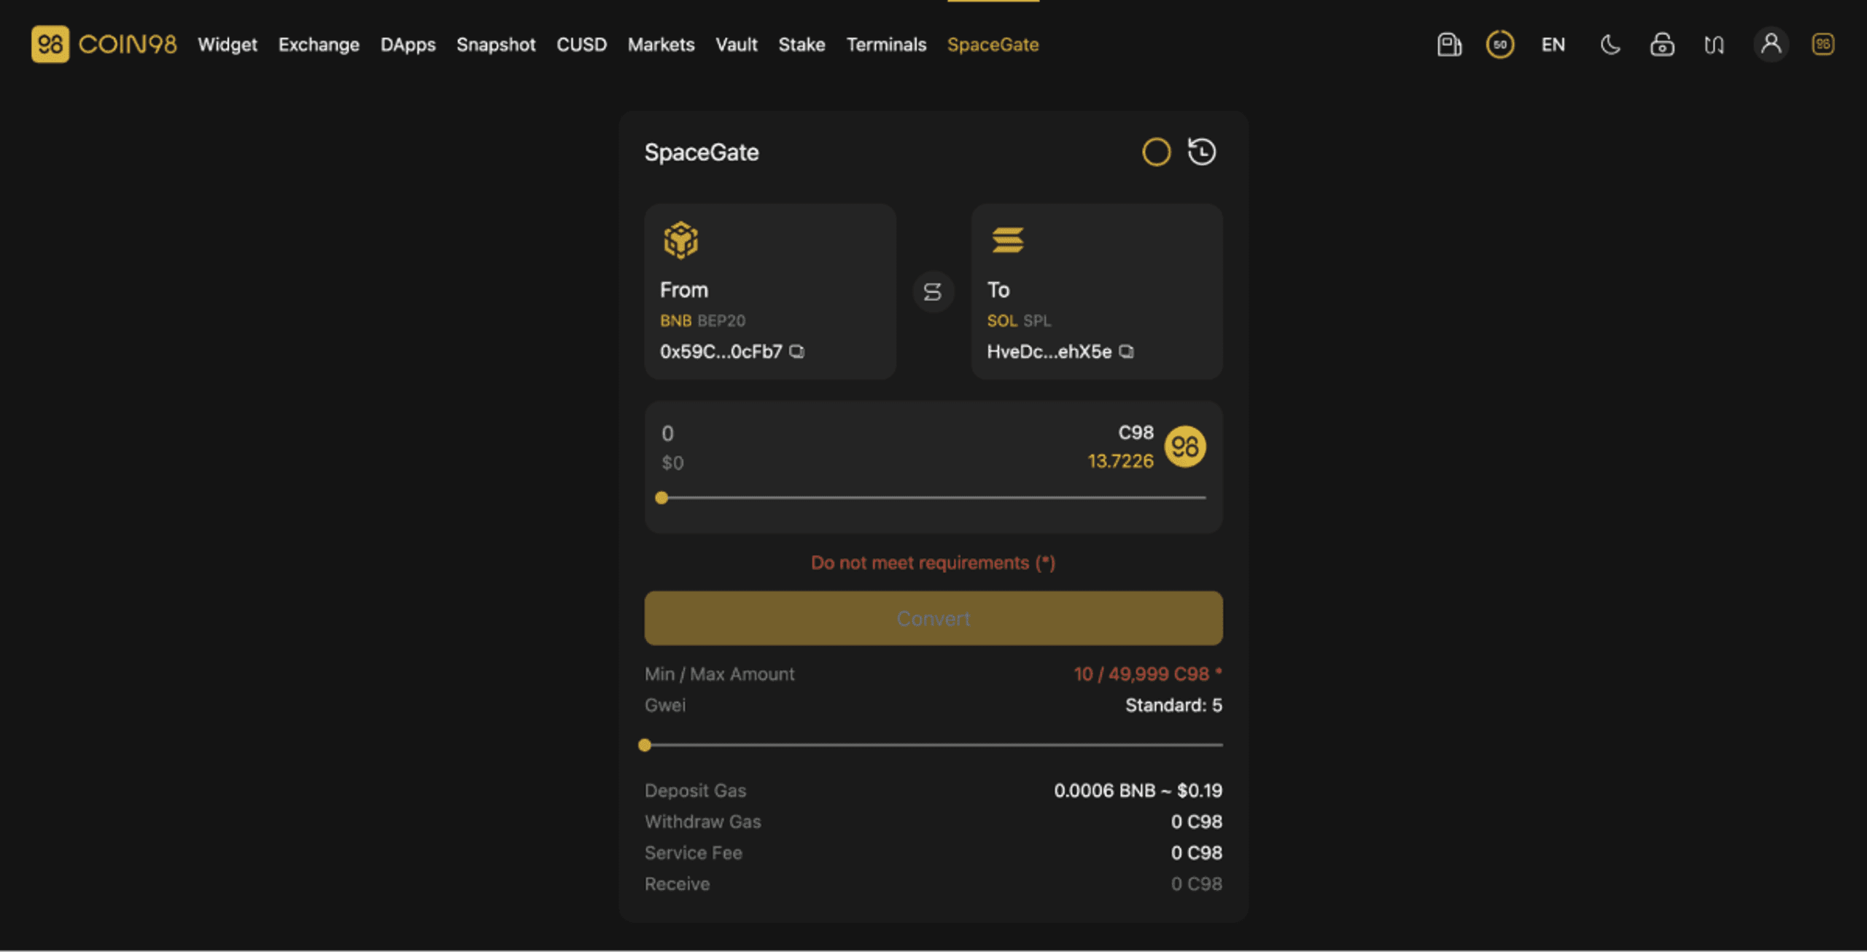This screenshot has height=952, width=1867.
Task: Open the Widget menu item
Action: coord(228,44)
